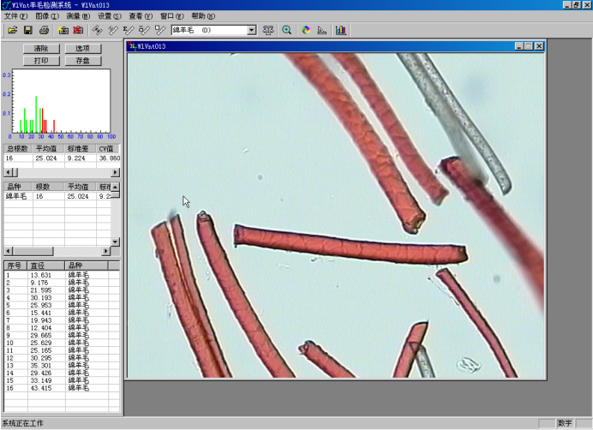The height and width of the screenshot is (430, 593).
Task: Select measurement row 7 with diameter 19.943
Action: pyautogui.click(x=62, y=320)
